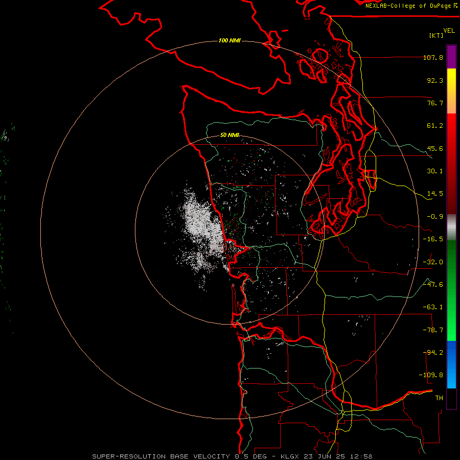Click the 30.1 legend value
Viewport: 460px width, 460px height.
[x=435, y=171]
